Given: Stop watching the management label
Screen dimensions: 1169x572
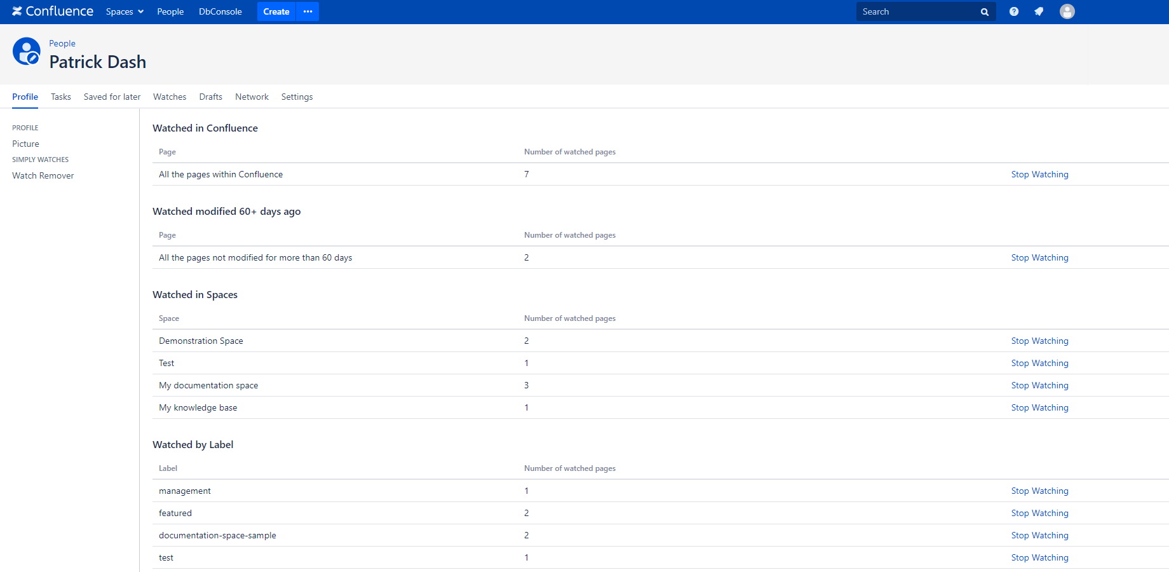Looking at the screenshot, I should coord(1039,491).
